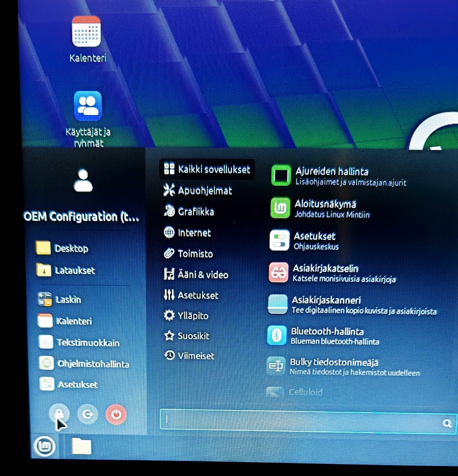Click the menu search input field
458x476 pixels.
308,421
